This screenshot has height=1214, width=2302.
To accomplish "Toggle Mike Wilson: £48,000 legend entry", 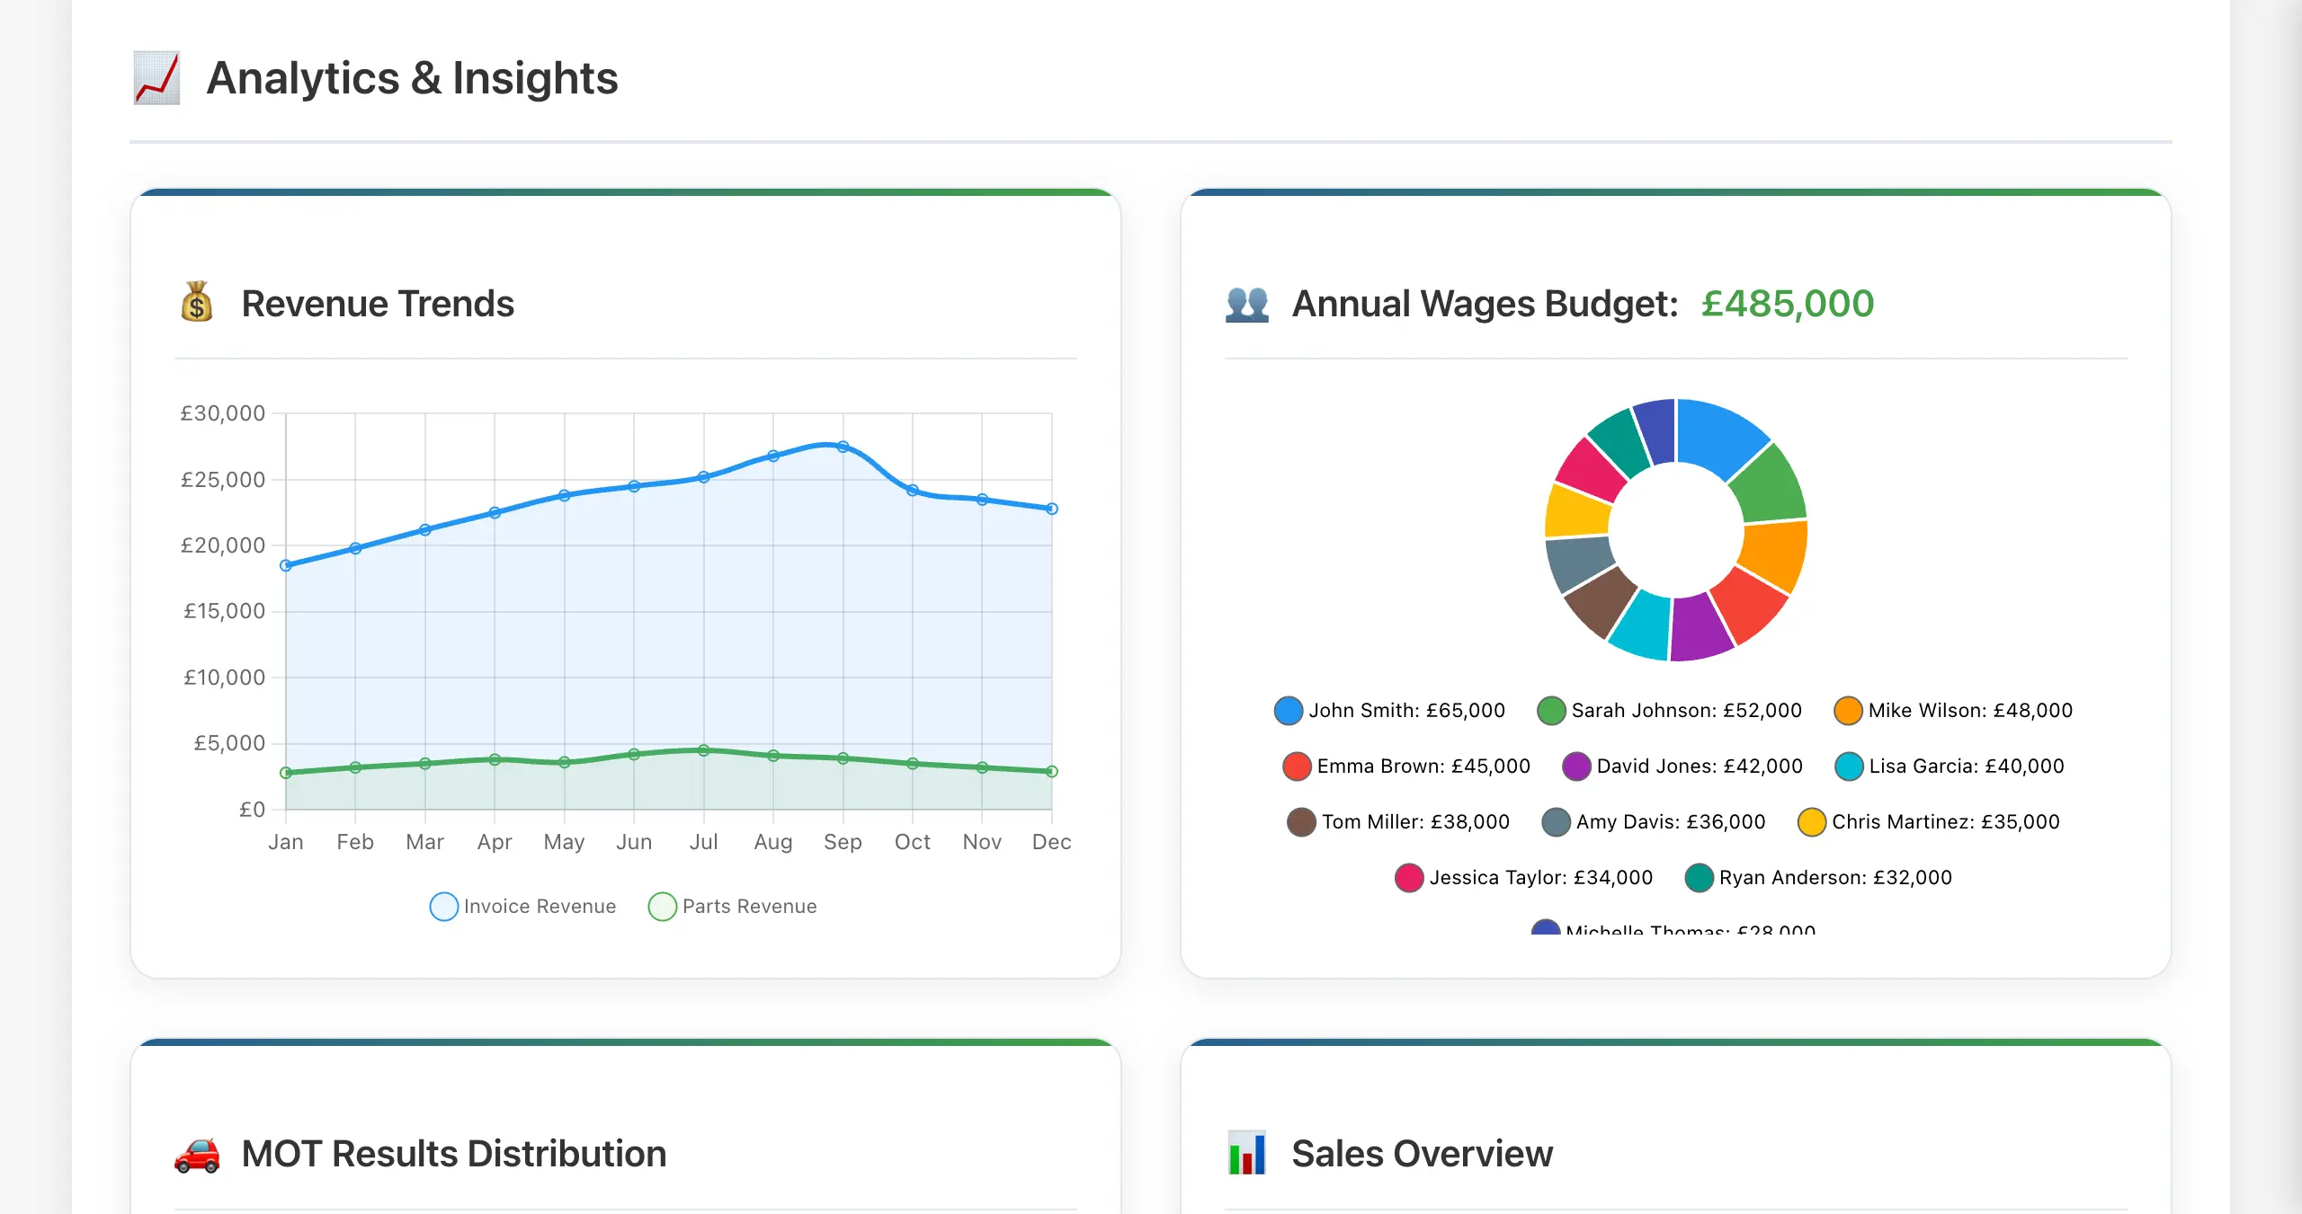I will tap(1952, 710).
